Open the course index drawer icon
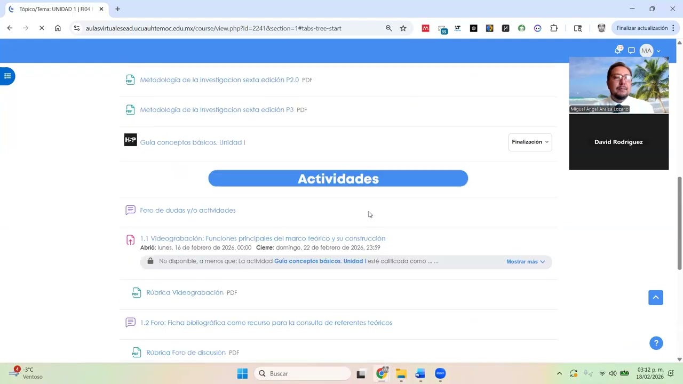 (7, 76)
